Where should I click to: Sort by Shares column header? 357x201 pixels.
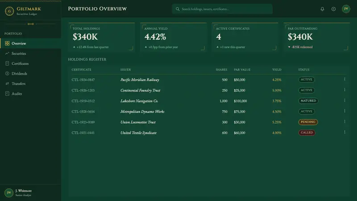pyautogui.click(x=221, y=70)
